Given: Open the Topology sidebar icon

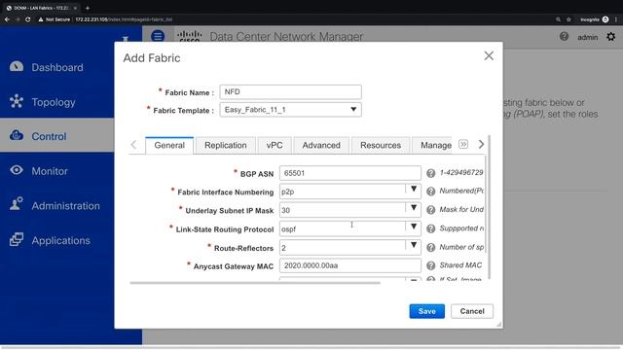Looking at the screenshot, I should (x=17, y=101).
